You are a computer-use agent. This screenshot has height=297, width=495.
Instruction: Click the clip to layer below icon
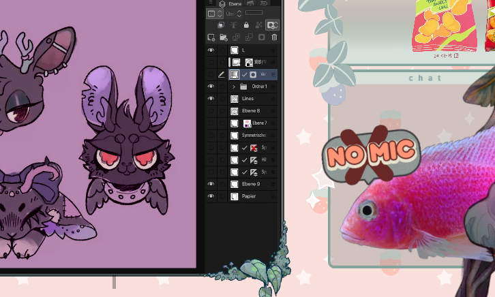point(220,25)
